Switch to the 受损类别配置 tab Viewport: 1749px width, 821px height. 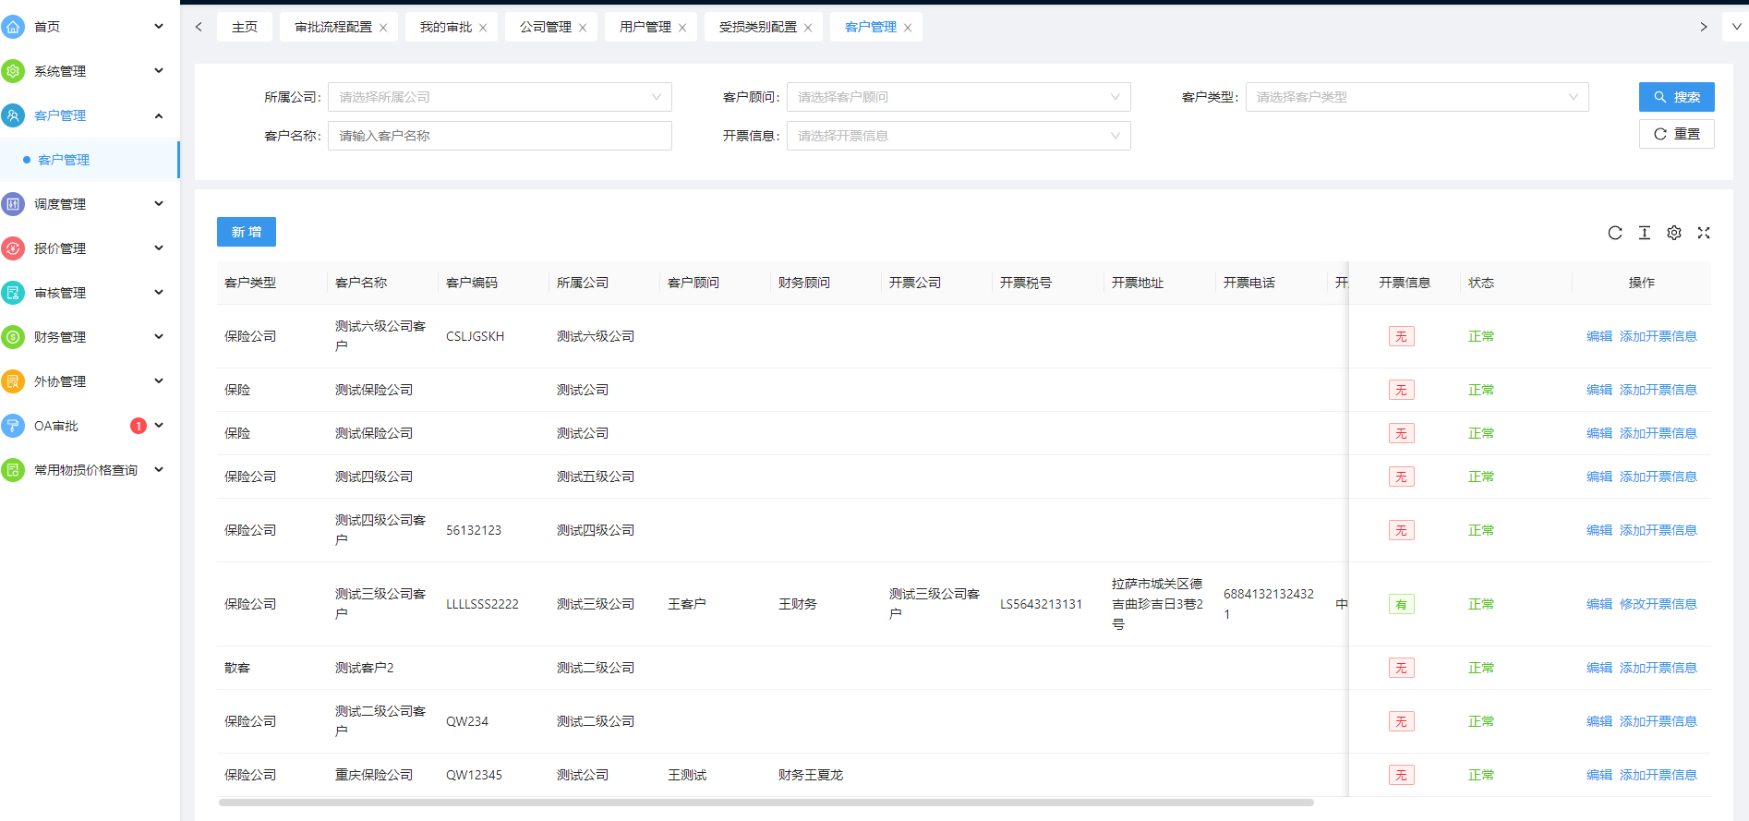tap(757, 27)
